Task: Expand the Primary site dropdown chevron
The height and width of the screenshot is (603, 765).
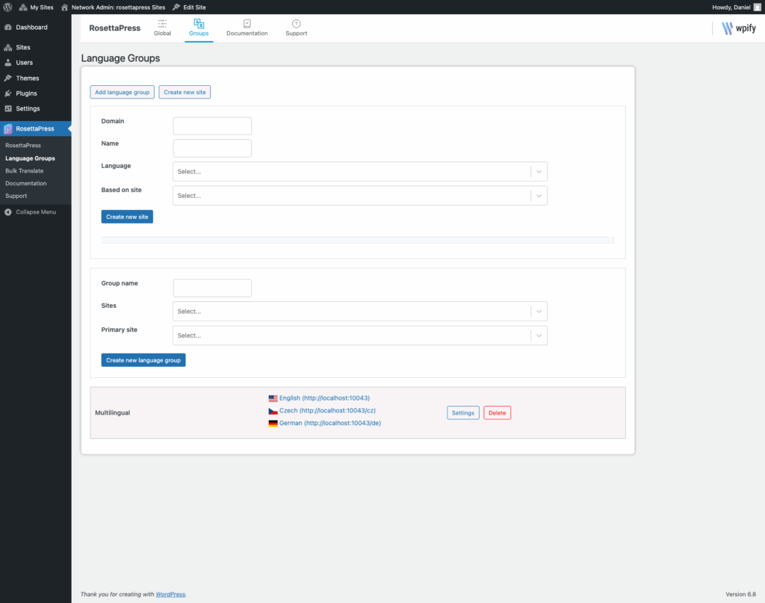Action: (x=539, y=335)
